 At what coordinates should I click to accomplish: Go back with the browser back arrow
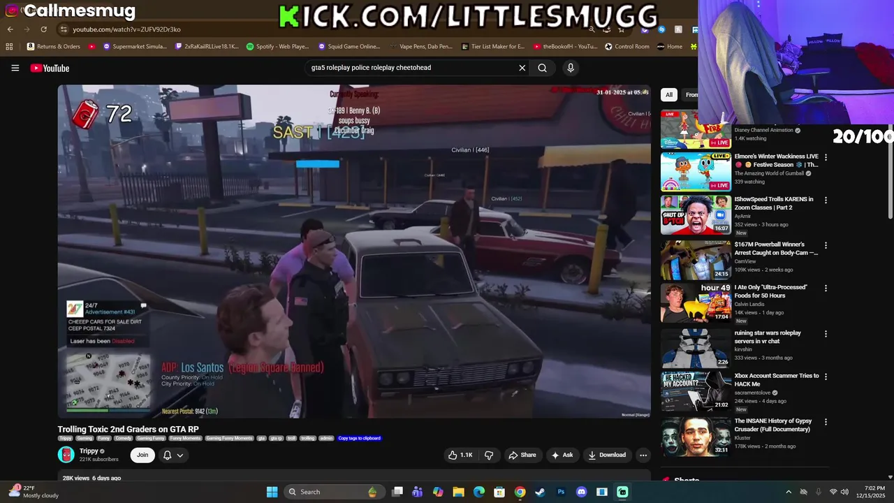click(10, 29)
